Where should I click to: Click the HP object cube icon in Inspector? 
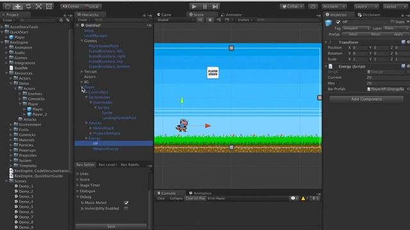[329, 23]
